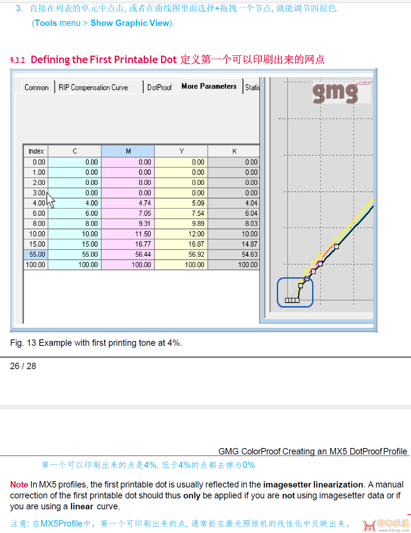
Task: Select the M cell showing 16.77
Action: pyautogui.click(x=128, y=244)
